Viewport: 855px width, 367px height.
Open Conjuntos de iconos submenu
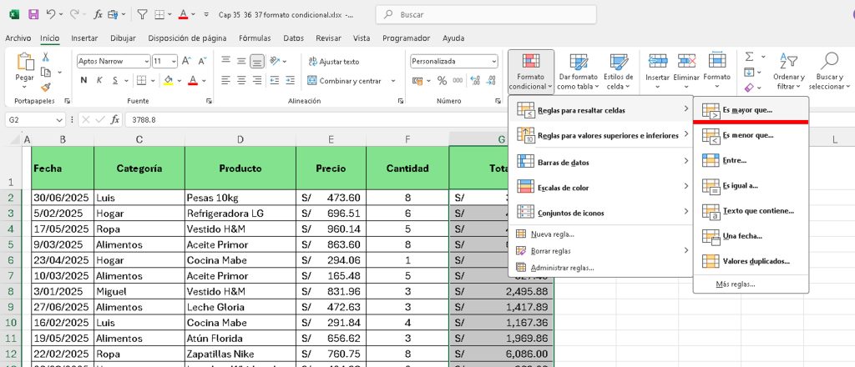click(x=601, y=213)
